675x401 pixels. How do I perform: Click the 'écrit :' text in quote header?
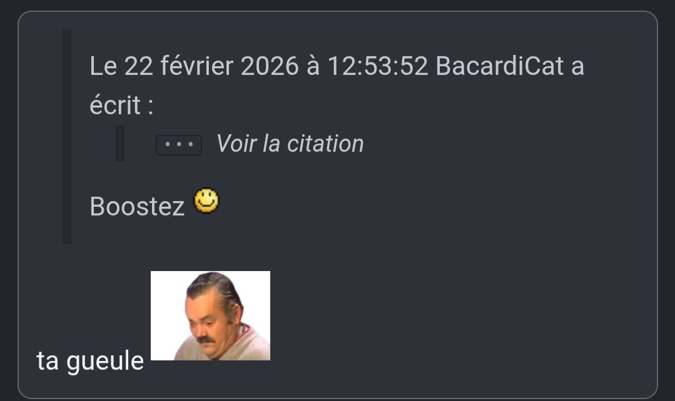point(121,106)
